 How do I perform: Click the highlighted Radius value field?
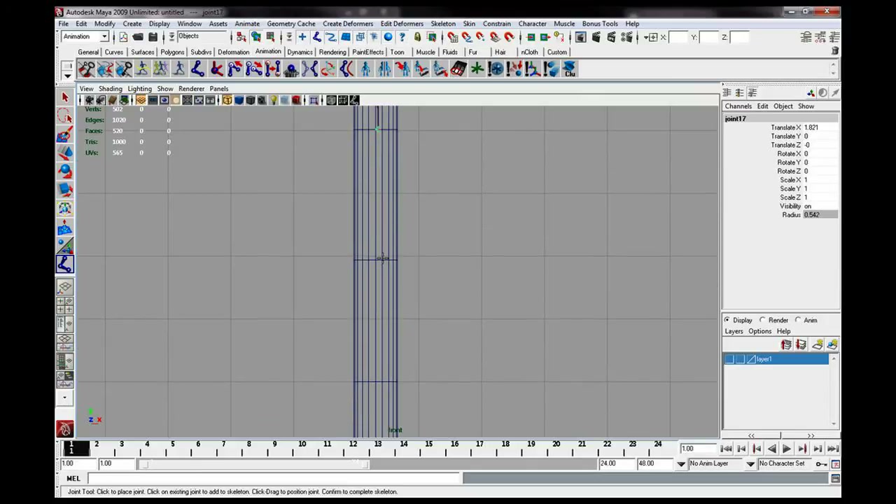(820, 215)
